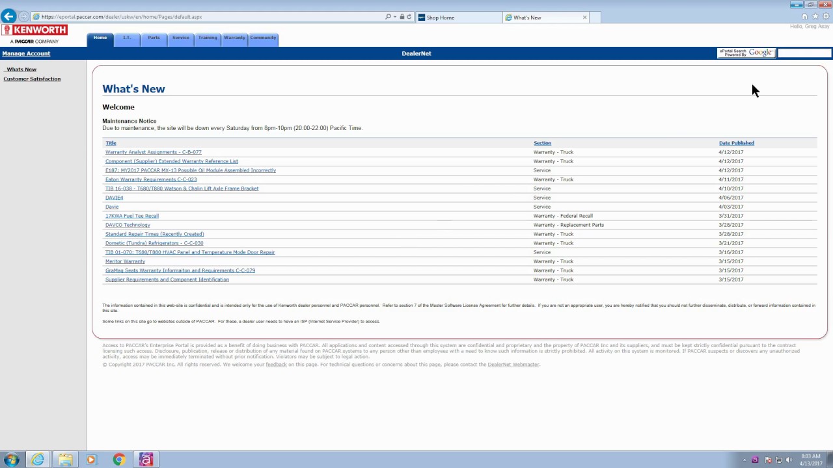Click the browser Forward arrow button
Viewport: 833px width, 468px height.
23,17
